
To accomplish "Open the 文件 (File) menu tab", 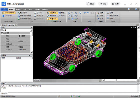I will click(4, 9).
